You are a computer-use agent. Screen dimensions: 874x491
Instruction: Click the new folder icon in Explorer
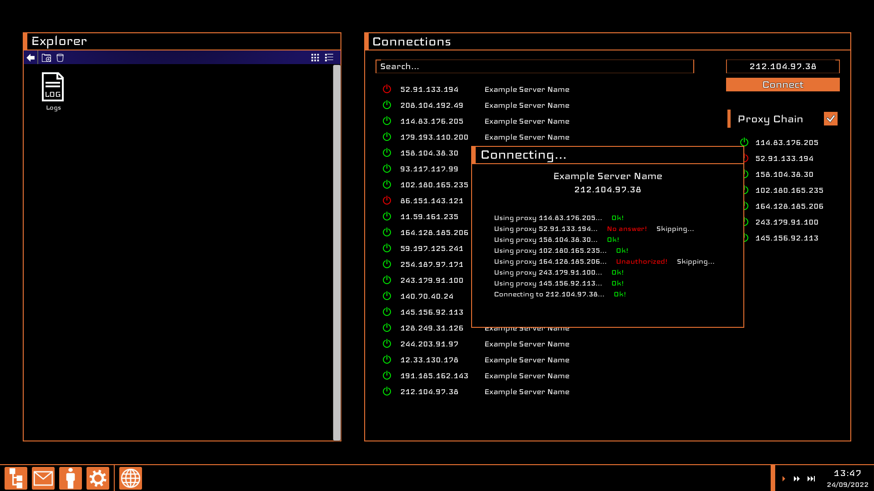point(46,58)
